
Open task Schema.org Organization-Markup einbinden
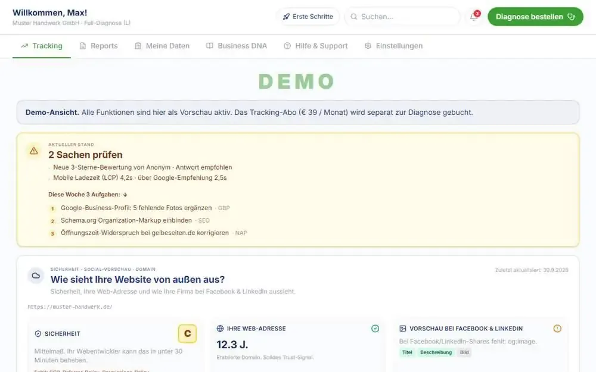tap(126, 221)
